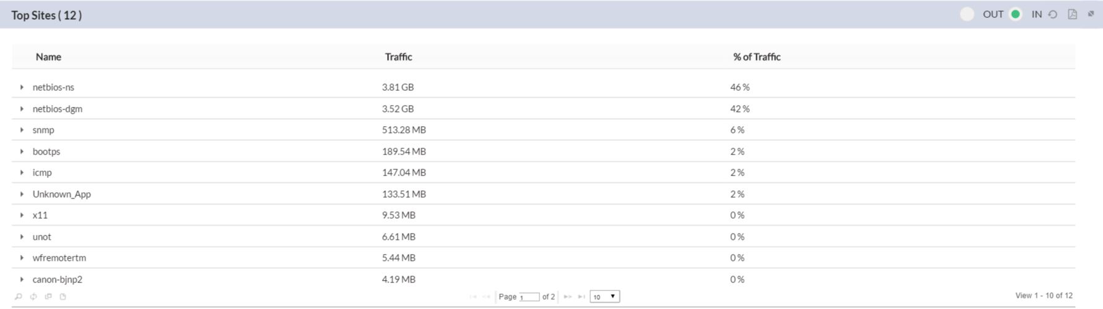Image resolution: width=1103 pixels, height=309 pixels.
Task: Select the OUT traffic radio button
Action: pyautogui.click(x=967, y=14)
